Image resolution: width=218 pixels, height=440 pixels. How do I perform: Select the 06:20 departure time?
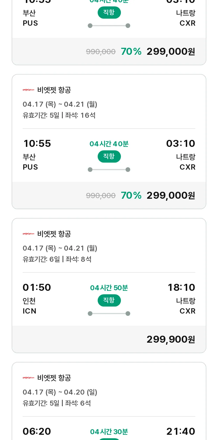37,432
